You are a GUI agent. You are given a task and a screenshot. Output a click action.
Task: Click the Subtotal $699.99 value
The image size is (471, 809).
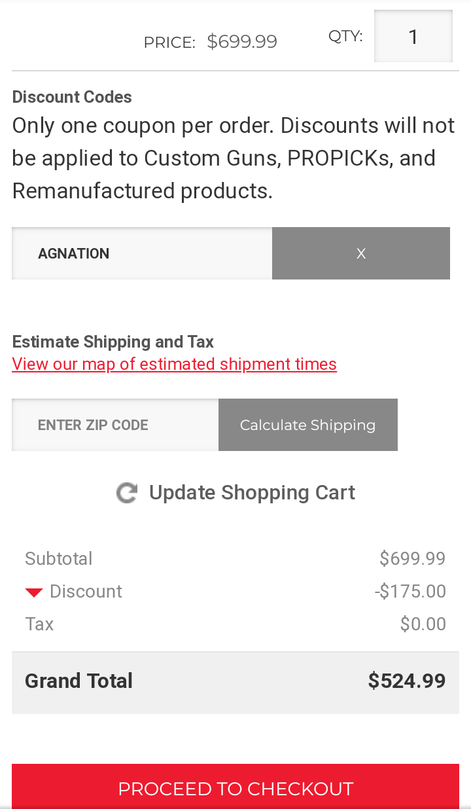pos(413,559)
